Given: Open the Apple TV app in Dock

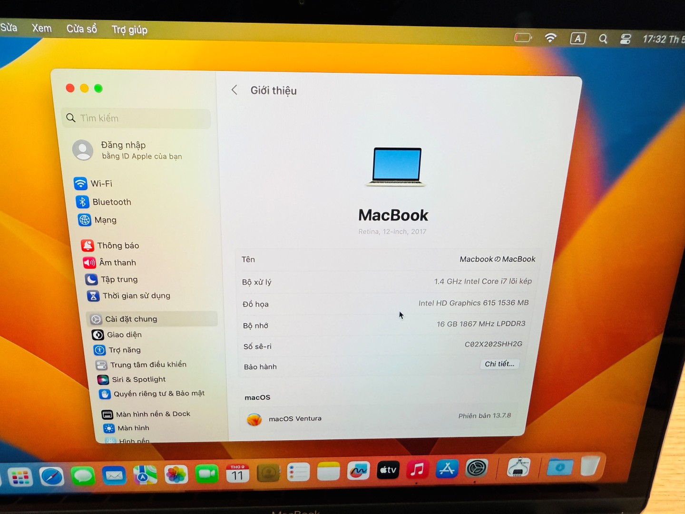Looking at the screenshot, I should click(388, 470).
